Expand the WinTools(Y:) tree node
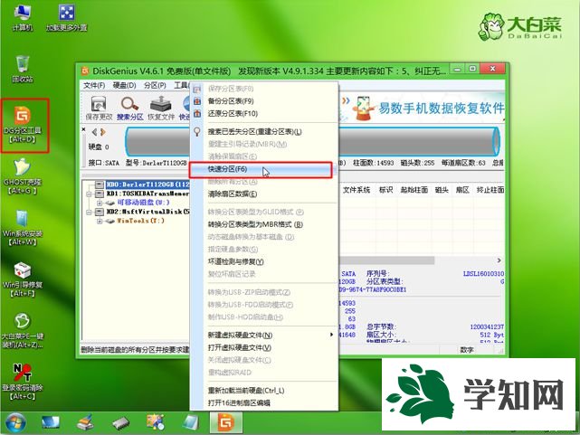Viewport: 580px width, 435px height. point(100,221)
